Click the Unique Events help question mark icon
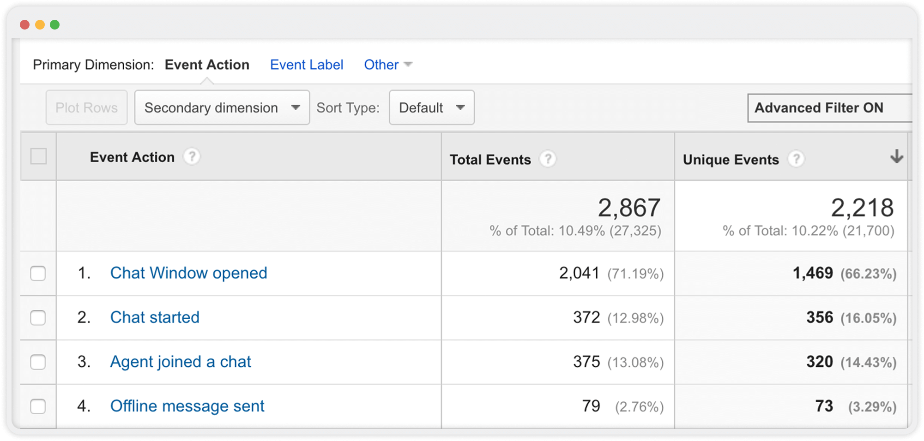 click(796, 159)
